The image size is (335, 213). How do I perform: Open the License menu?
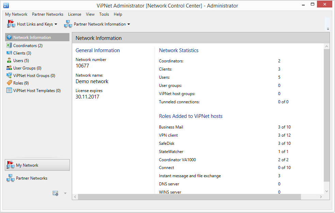[75, 14]
